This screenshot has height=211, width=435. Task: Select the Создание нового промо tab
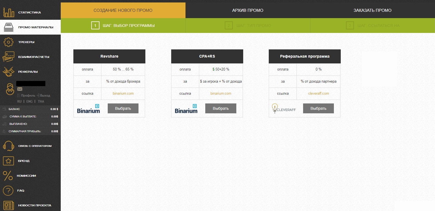tap(123, 10)
